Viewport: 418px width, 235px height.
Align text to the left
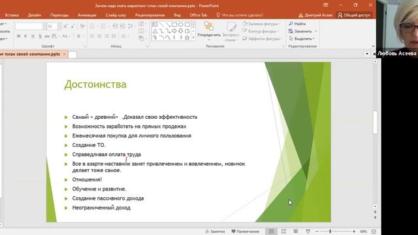(x=92, y=36)
